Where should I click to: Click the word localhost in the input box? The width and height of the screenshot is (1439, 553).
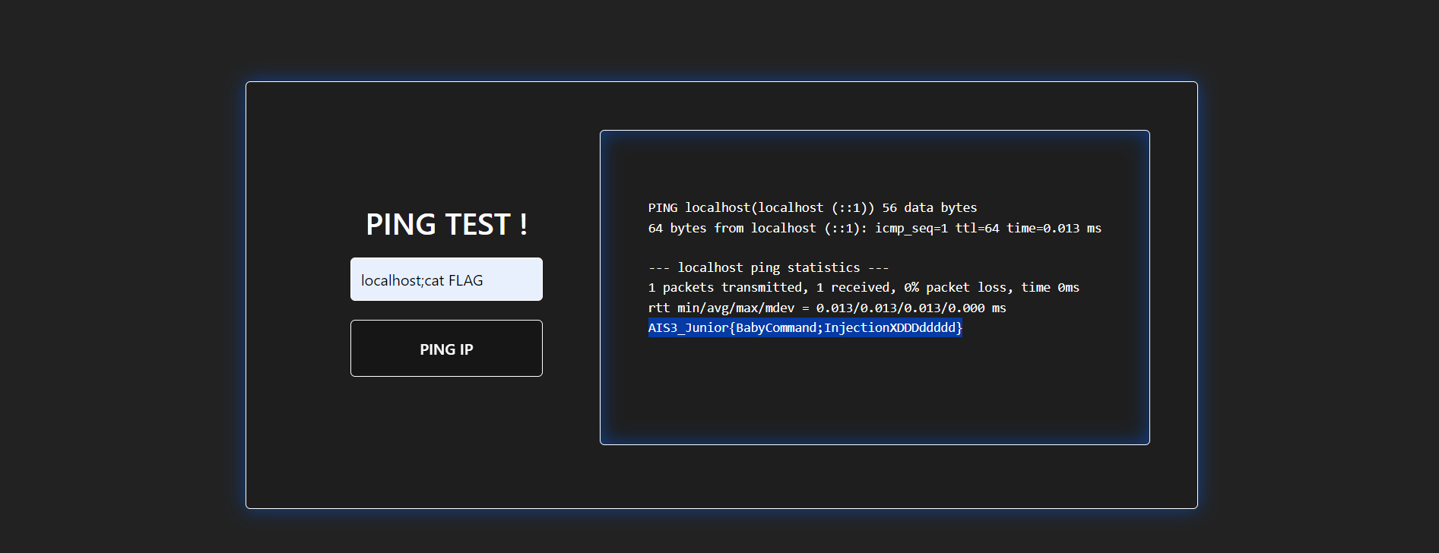390,280
